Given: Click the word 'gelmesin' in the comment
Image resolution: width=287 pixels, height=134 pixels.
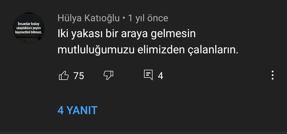Looking at the screenshot, I should point(173,34).
